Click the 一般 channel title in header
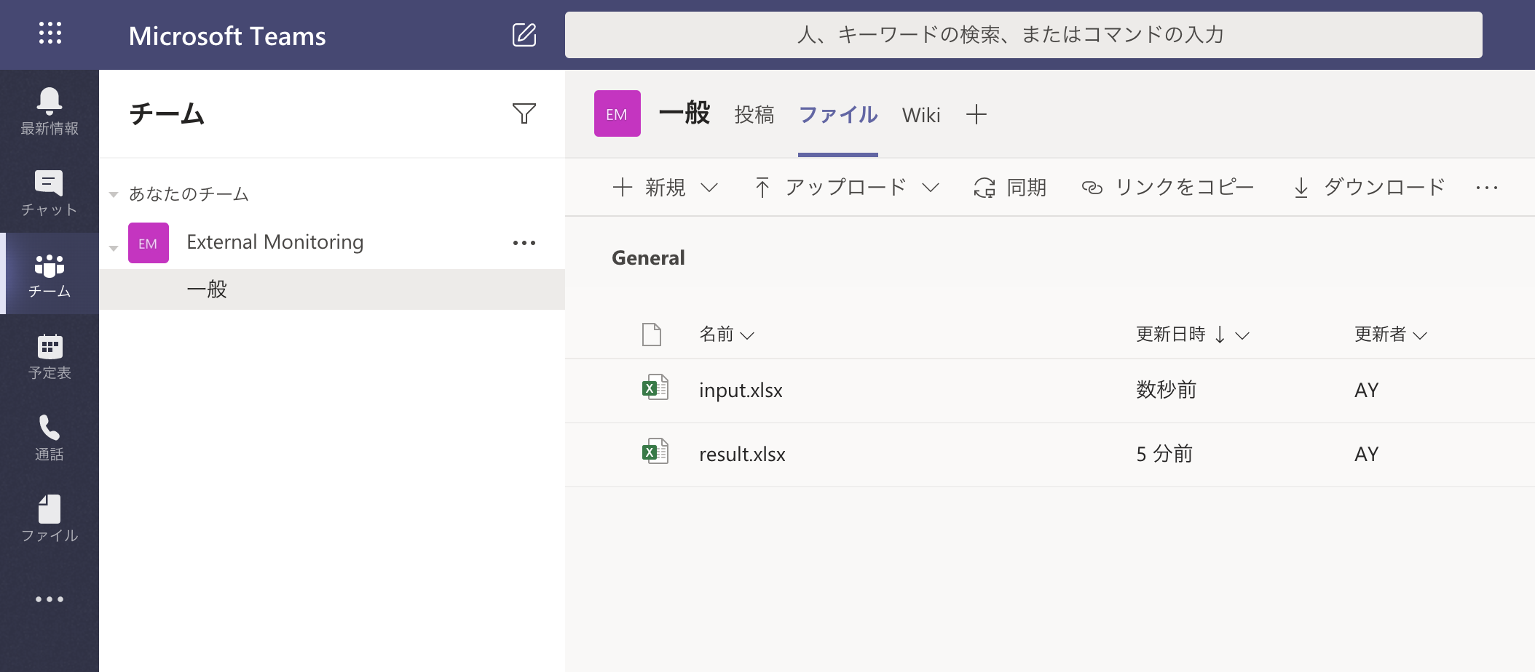This screenshot has width=1535, height=672. tap(684, 113)
